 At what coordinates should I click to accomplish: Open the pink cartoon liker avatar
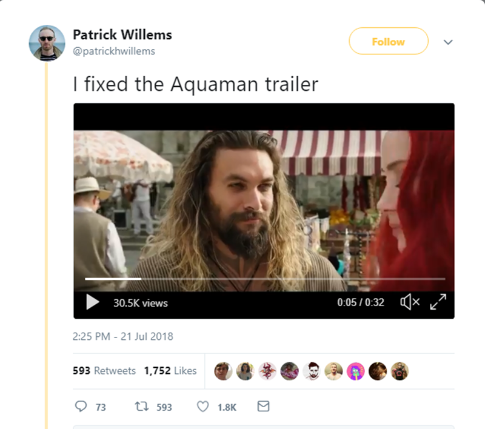tap(355, 371)
